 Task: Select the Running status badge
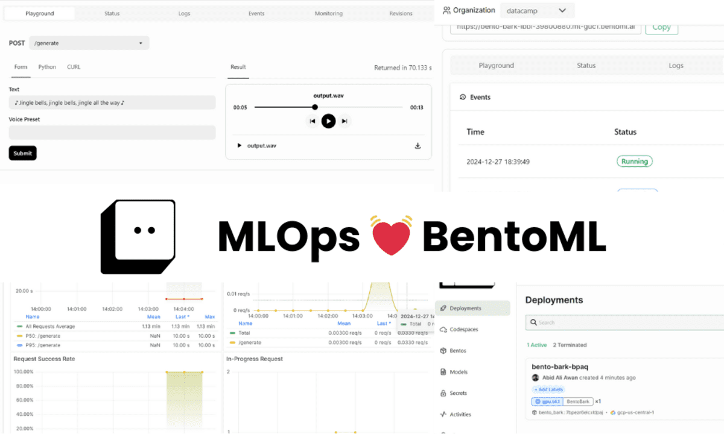coord(634,161)
